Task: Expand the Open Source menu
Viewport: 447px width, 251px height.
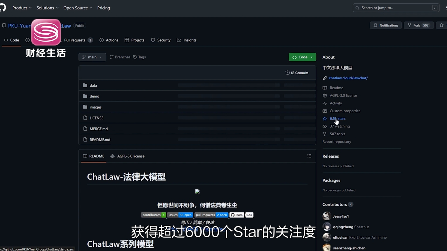Action: [78, 8]
